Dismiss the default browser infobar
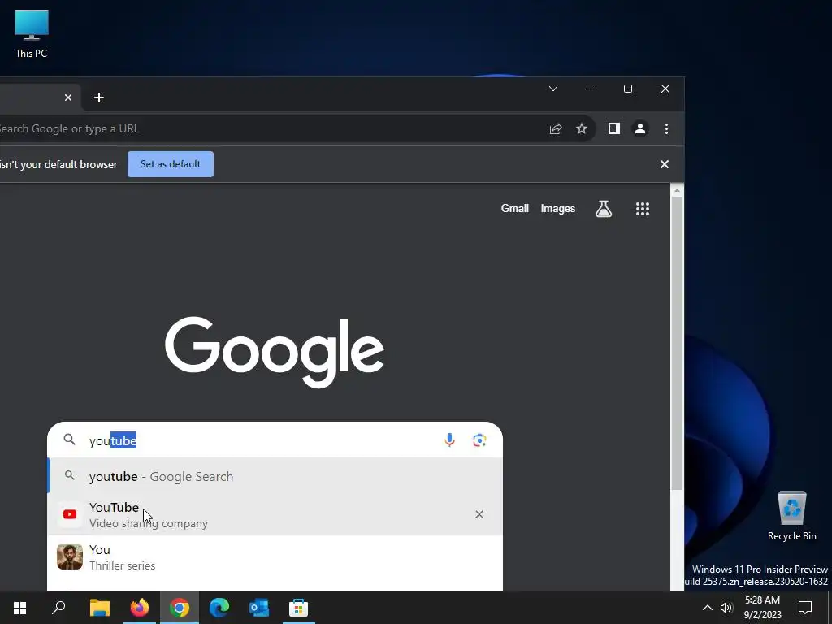 click(x=665, y=164)
